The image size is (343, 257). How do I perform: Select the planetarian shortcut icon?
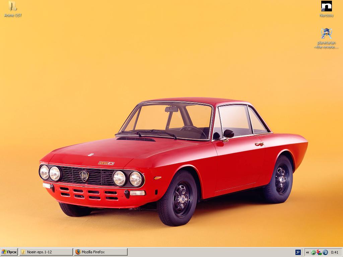coord(326,33)
